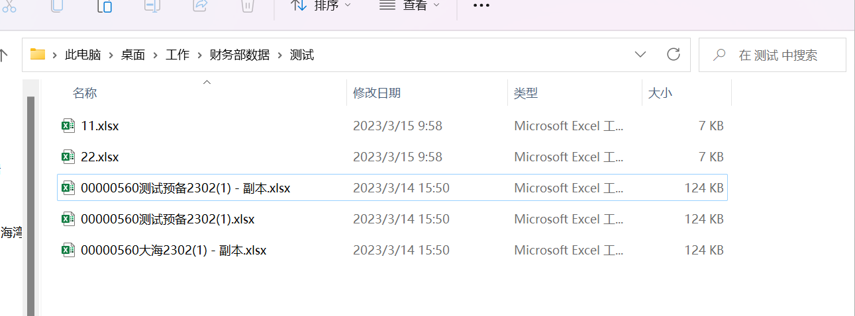Open the 排序 sort dropdown
Image resolution: width=855 pixels, height=316 pixels.
point(321,5)
